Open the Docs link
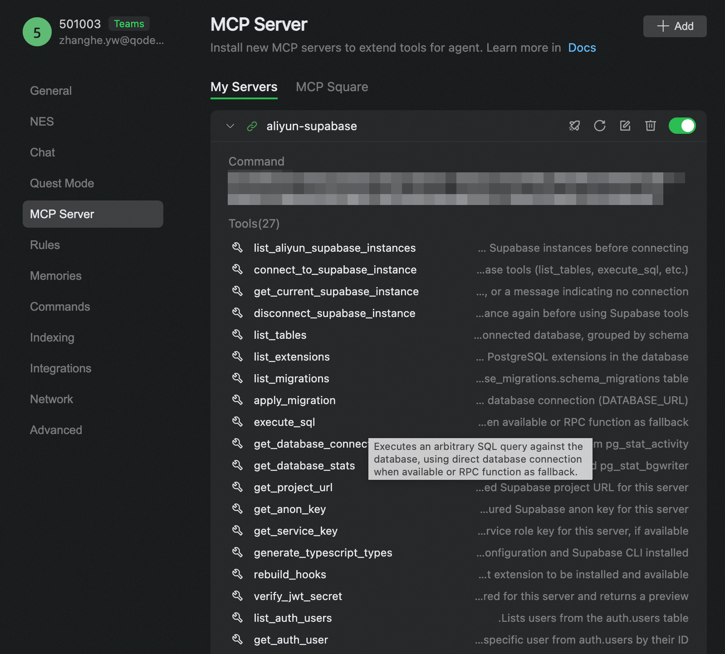 [x=582, y=48]
